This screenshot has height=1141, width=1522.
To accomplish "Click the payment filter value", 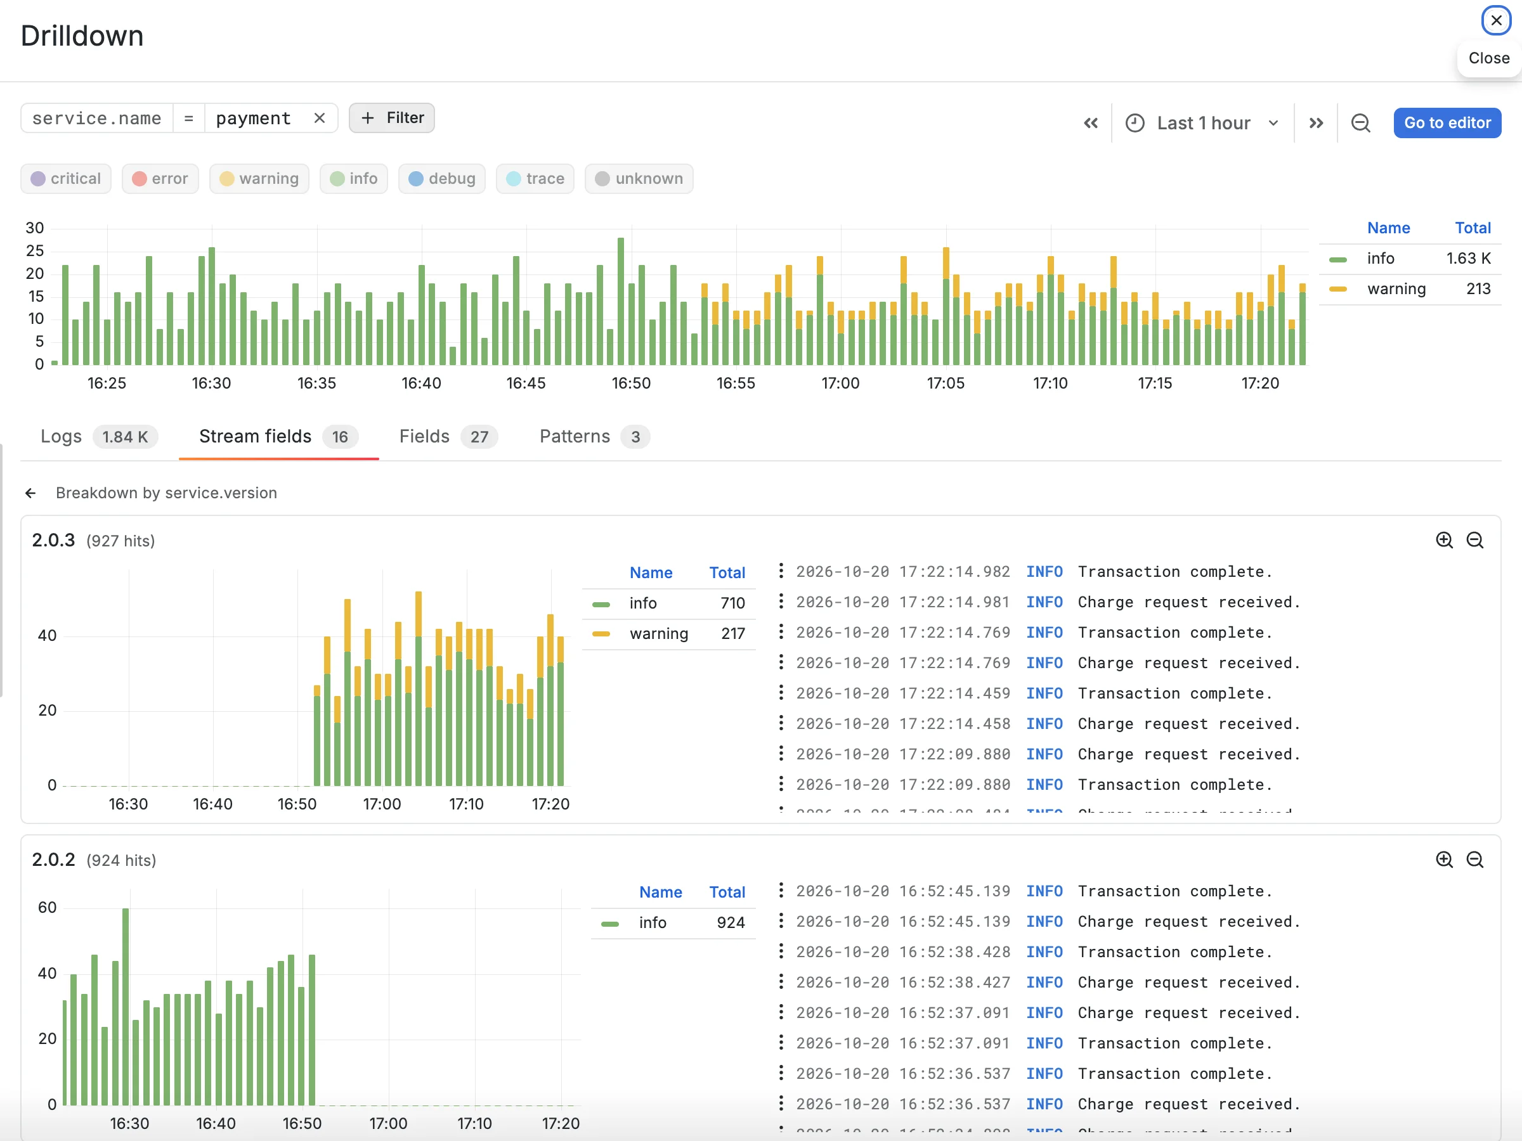I will coord(253,119).
